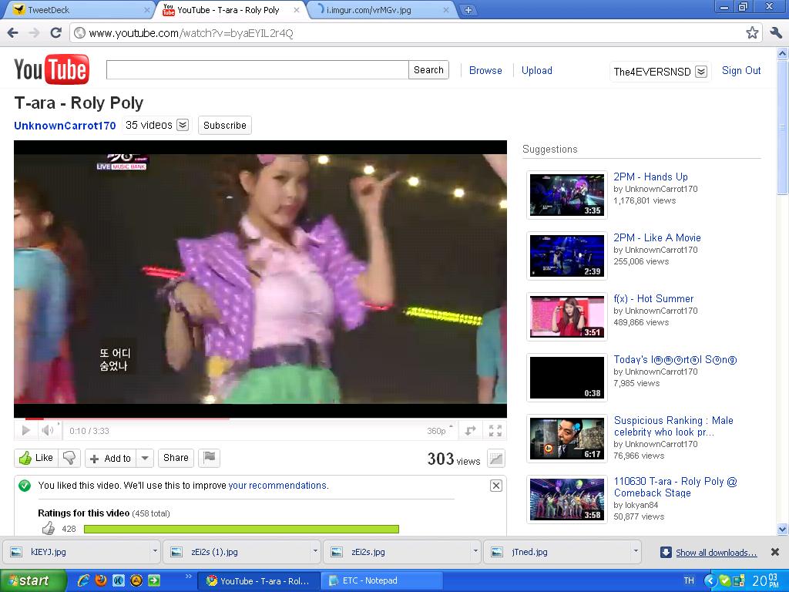Show video statistics chart icon
789x592 pixels.
coord(496,459)
